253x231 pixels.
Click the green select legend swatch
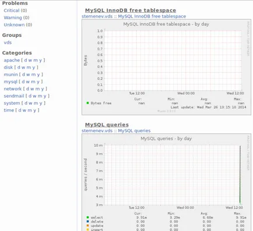click(x=87, y=217)
